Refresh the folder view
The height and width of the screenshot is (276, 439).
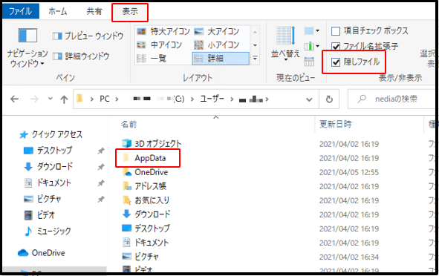click(x=329, y=99)
